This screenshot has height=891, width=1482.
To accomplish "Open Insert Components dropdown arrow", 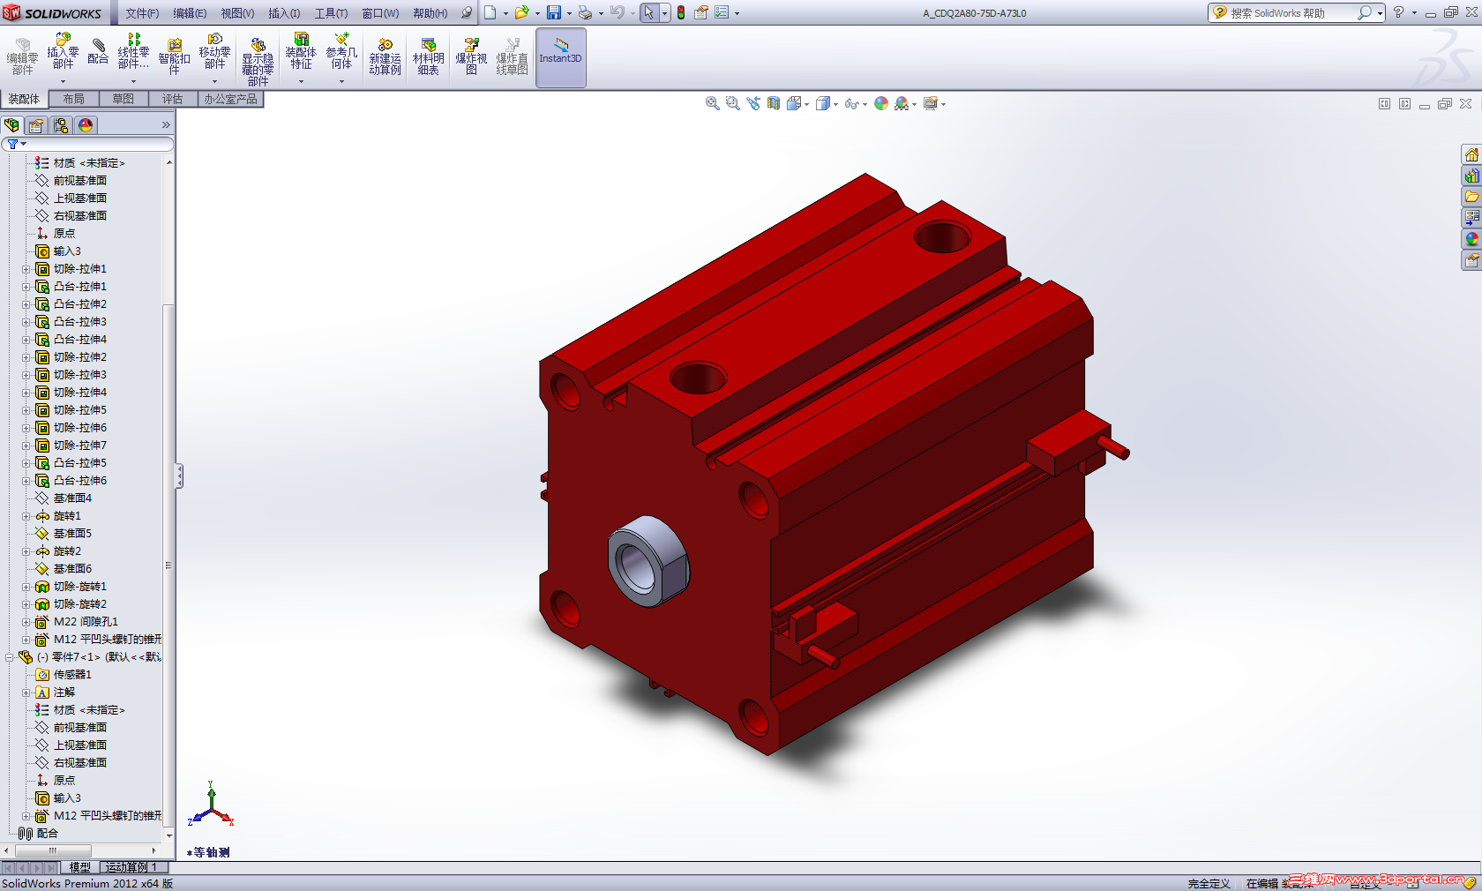I will click(63, 81).
